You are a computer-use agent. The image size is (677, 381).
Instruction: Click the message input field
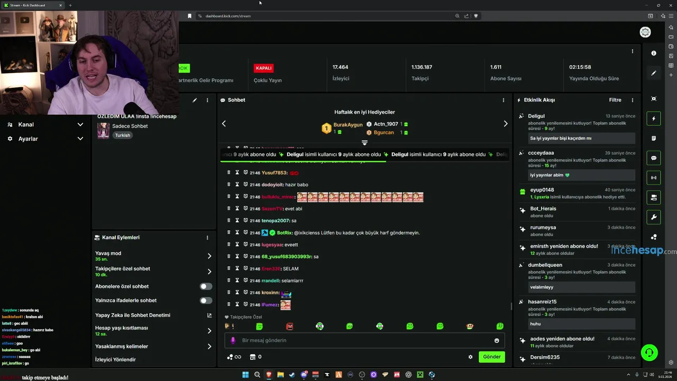pos(364,340)
